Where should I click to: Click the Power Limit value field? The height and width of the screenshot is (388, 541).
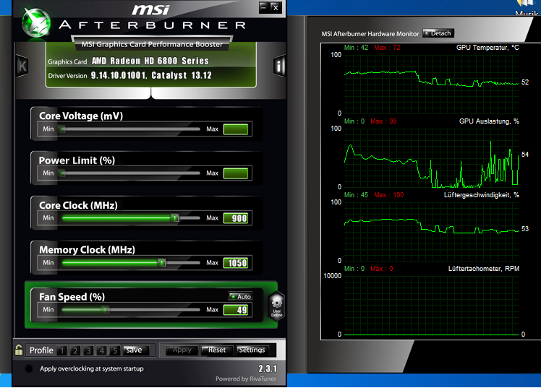point(236,173)
